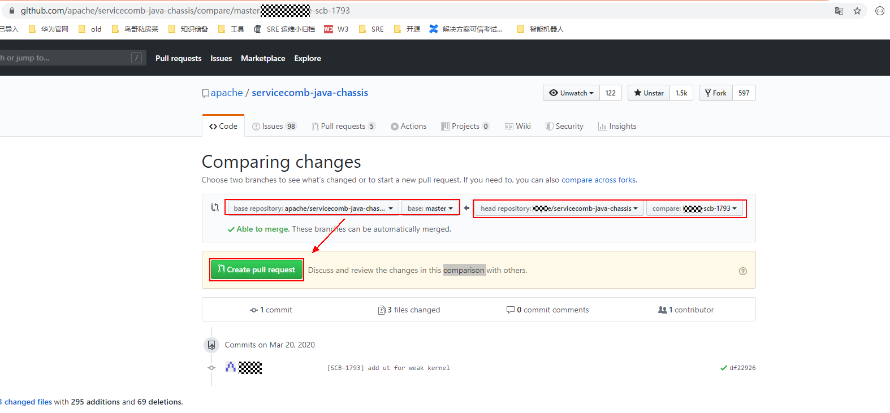Image resolution: width=890 pixels, height=413 pixels.
Task: Click the 1 commit summary item
Action: tap(271, 310)
